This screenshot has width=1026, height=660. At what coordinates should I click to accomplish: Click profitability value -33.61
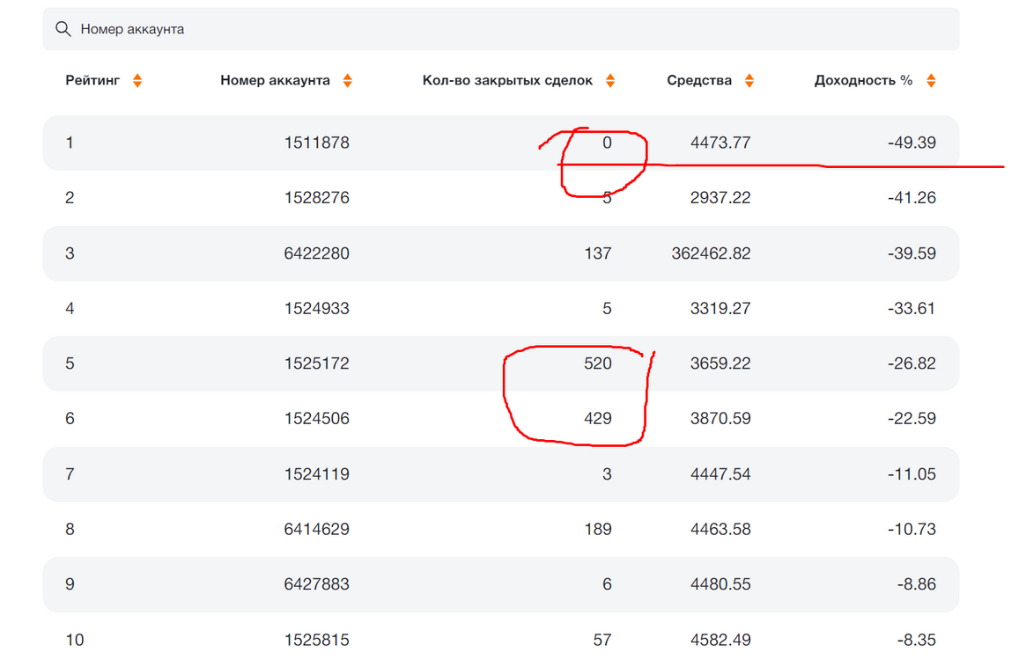[x=912, y=308]
